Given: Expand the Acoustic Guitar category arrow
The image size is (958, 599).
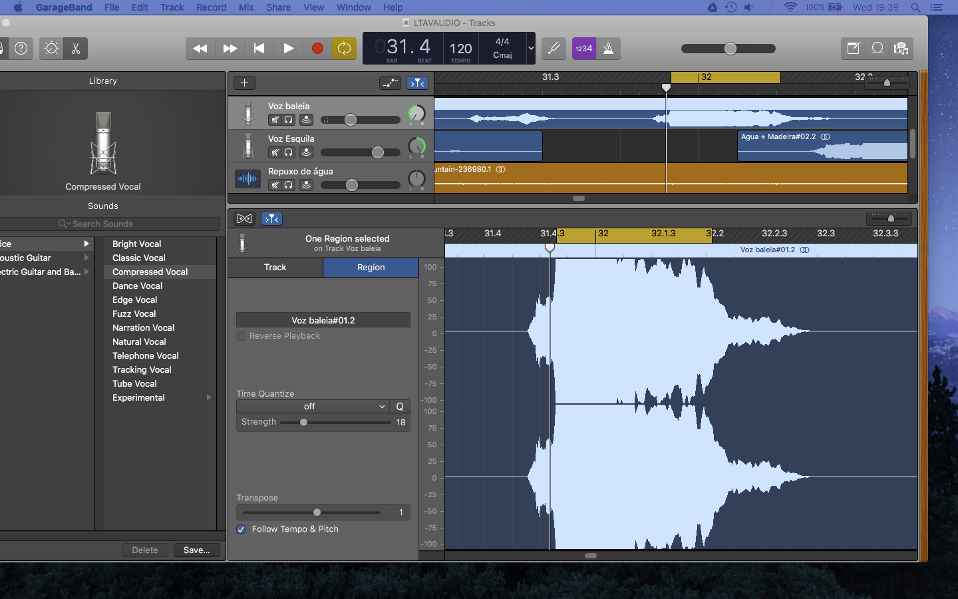Looking at the screenshot, I should 86,258.
